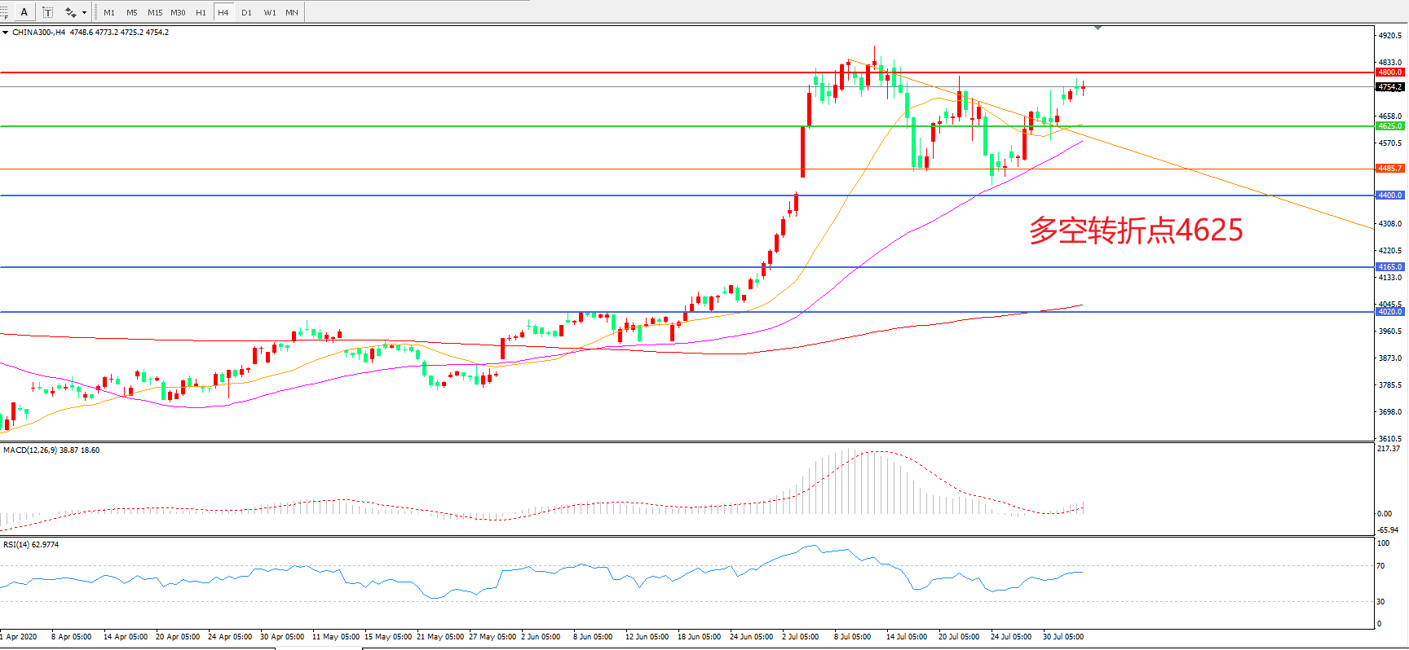Select the W1 weekly timeframe
Screen dimensions: 1409x650
pyautogui.click(x=270, y=12)
